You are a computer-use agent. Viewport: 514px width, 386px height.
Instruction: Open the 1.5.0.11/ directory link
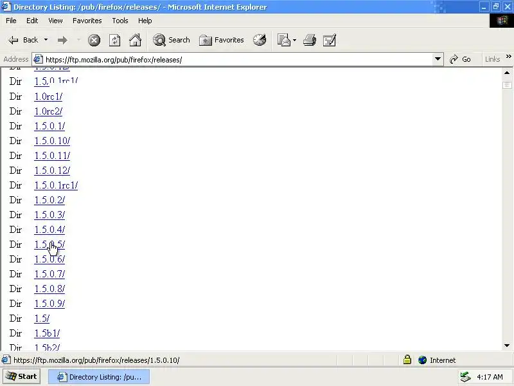[x=52, y=156]
